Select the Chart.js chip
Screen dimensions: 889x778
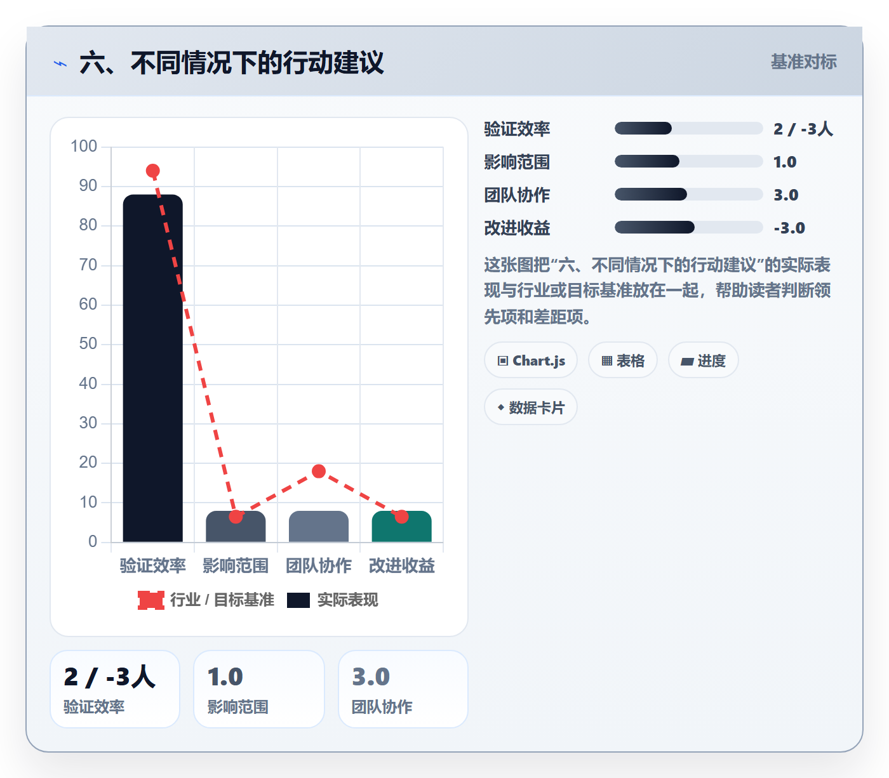pos(531,360)
